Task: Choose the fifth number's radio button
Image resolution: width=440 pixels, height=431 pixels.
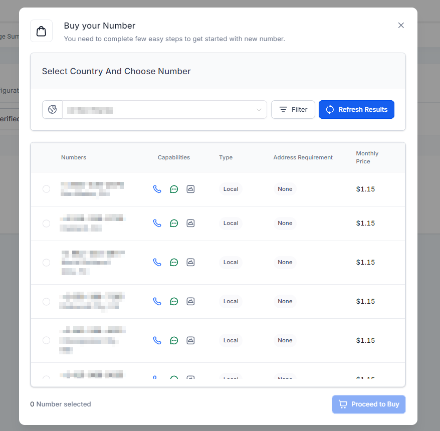Action: [46, 340]
